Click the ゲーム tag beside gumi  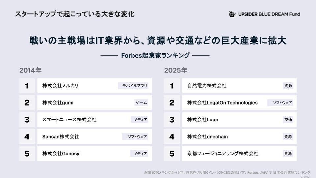pyautogui.click(x=141, y=103)
